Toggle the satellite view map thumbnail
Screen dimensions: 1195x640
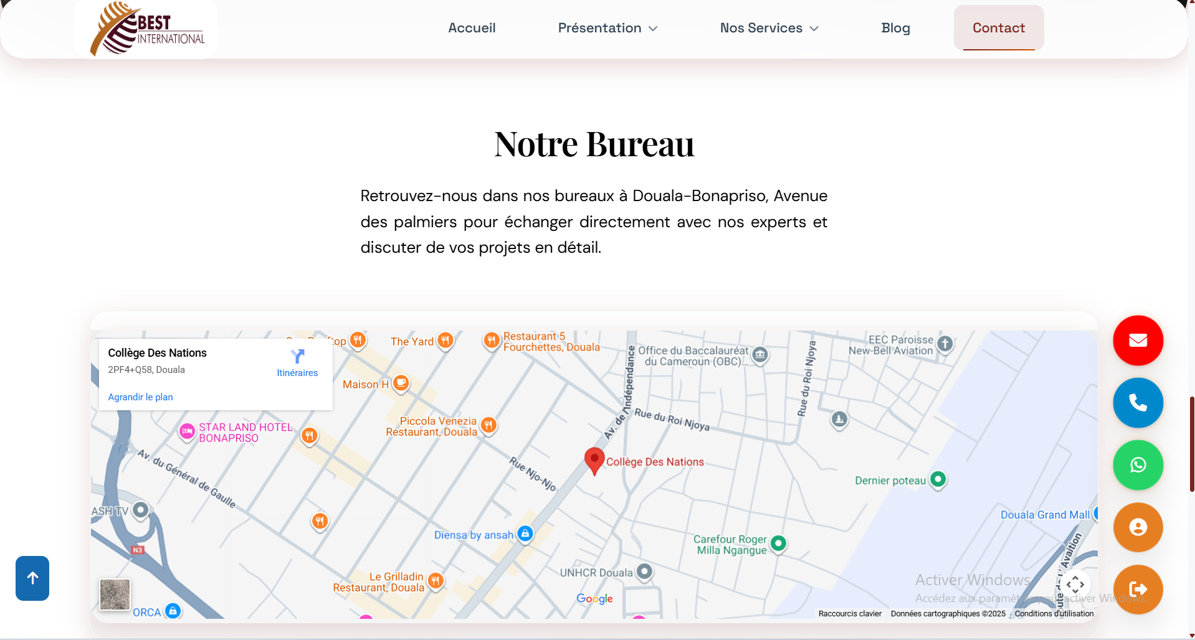click(115, 595)
